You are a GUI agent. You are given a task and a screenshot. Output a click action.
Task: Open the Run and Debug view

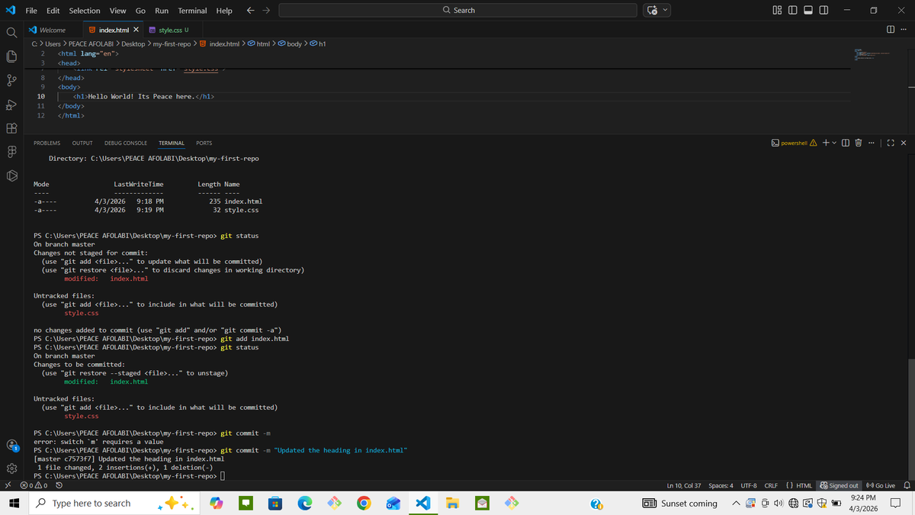pos(11,106)
